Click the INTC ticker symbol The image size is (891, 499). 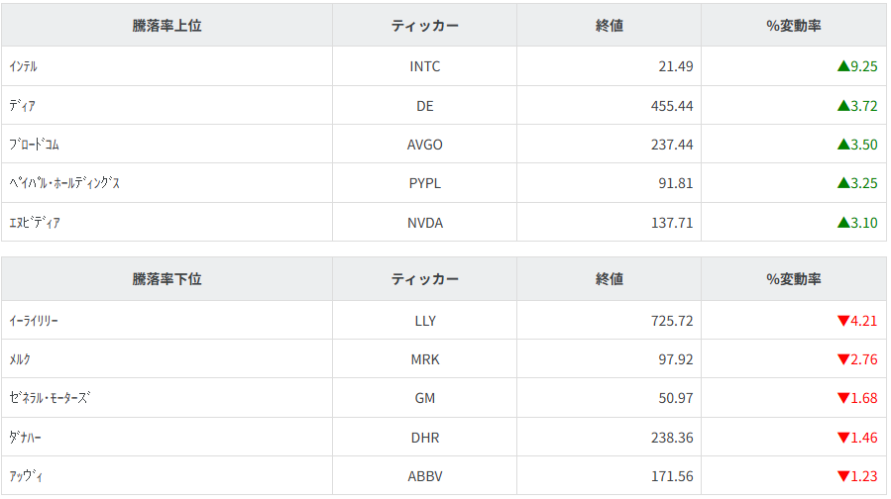[424, 66]
